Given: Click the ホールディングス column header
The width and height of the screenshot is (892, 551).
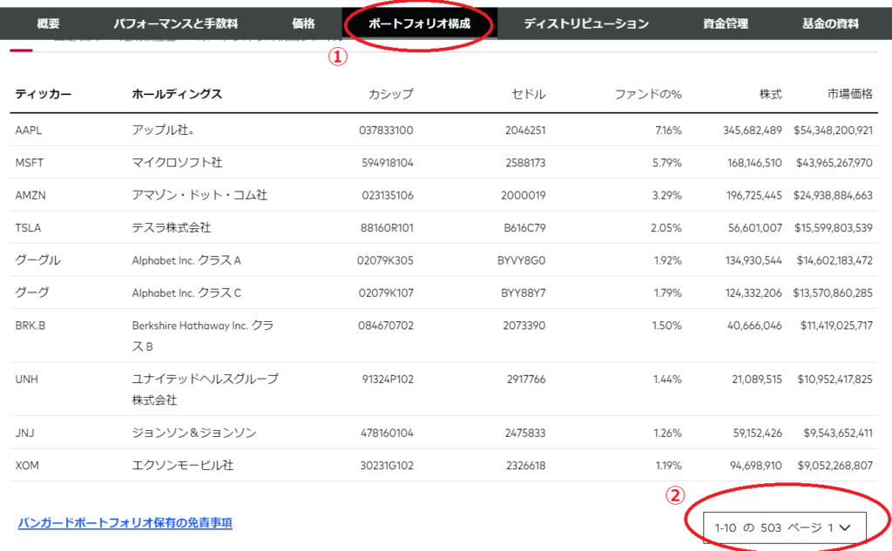Looking at the screenshot, I should click(x=177, y=94).
